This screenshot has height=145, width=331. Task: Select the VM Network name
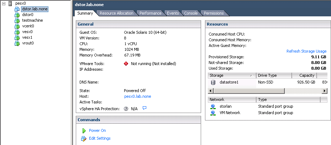point(230,113)
